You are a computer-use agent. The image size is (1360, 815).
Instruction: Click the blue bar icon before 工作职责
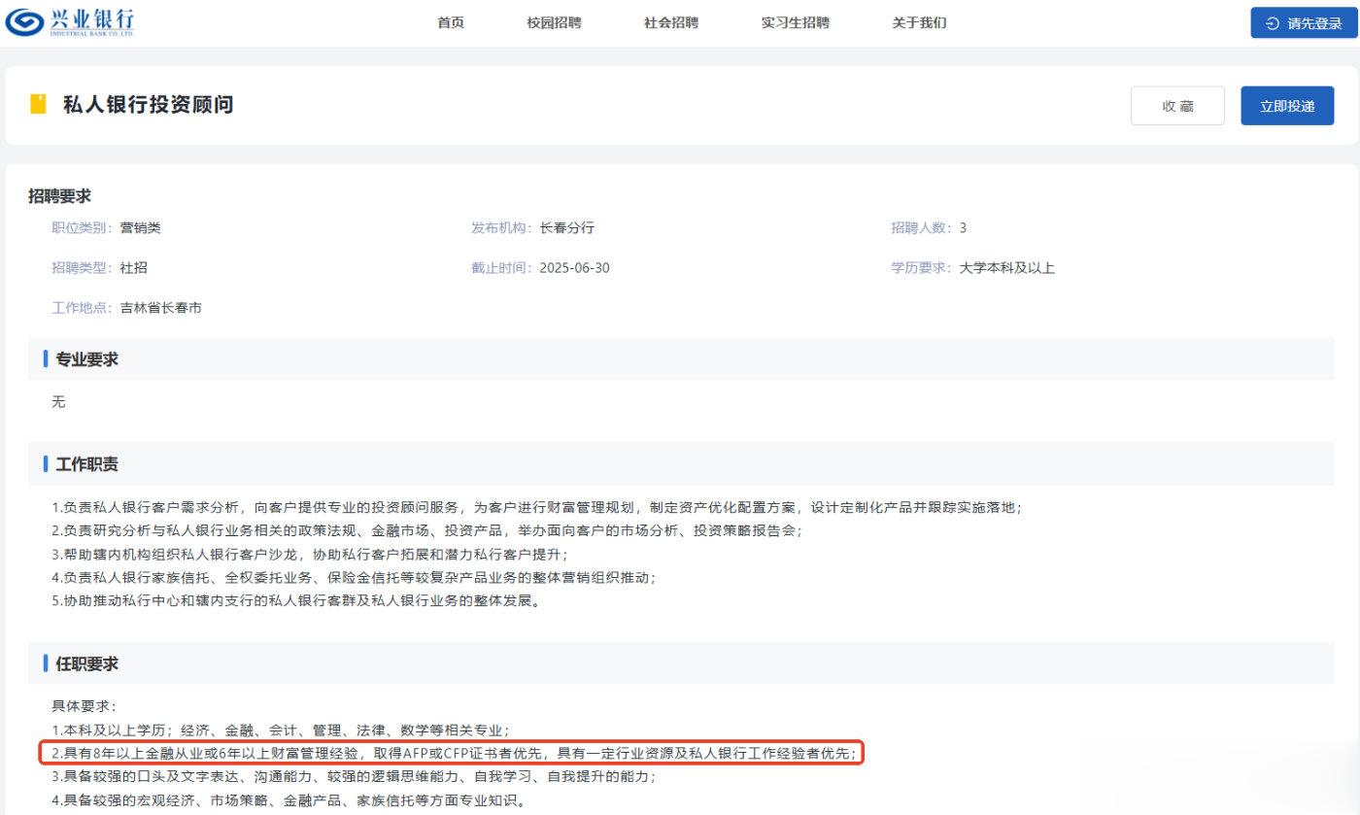click(46, 463)
